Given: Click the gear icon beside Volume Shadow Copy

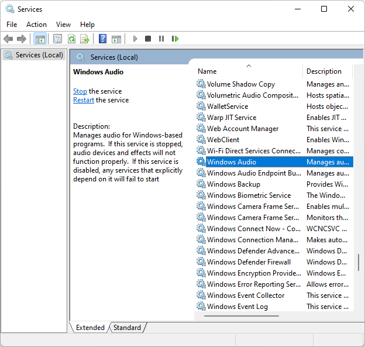Looking at the screenshot, I should click(x=201, y=84).
